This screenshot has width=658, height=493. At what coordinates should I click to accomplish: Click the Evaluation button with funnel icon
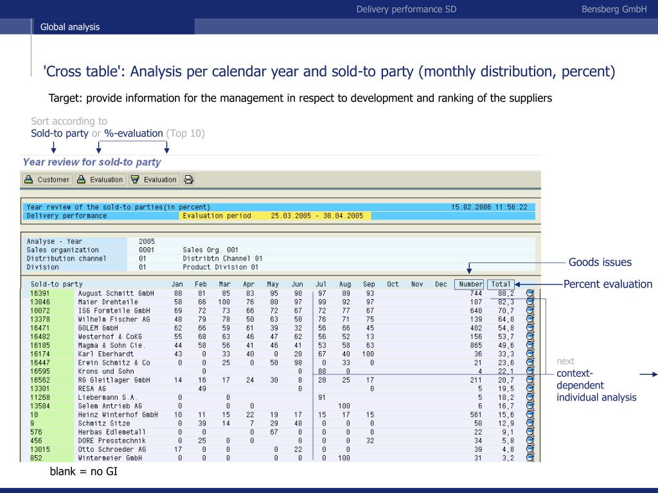[x=154, y=180]
